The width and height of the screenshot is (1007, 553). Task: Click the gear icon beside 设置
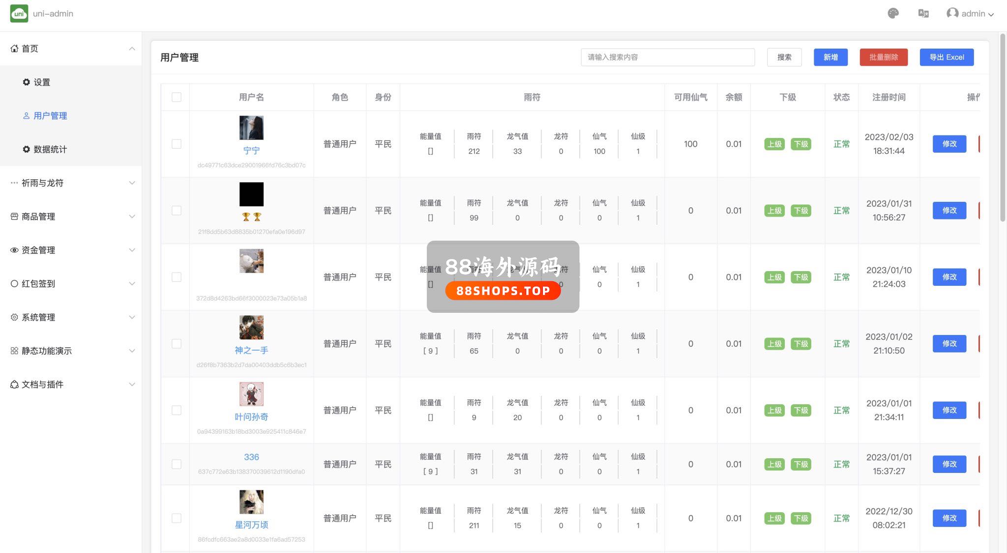[x=27, y=82]
